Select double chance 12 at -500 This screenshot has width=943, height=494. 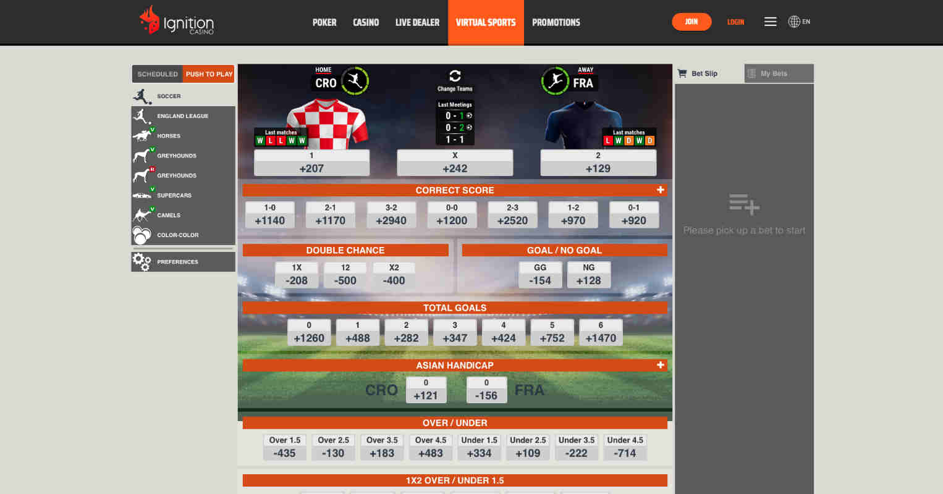(345, 275)
